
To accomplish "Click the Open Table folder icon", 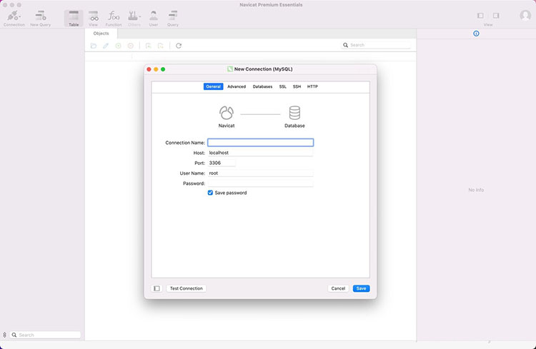I will click(x=94, y=46).
